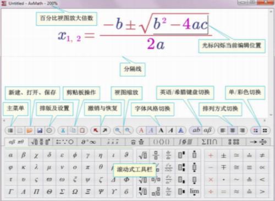275x201 pixels.
Task: Open the ∂°∞ miscellaneous symbols tab
Action: 89,142
